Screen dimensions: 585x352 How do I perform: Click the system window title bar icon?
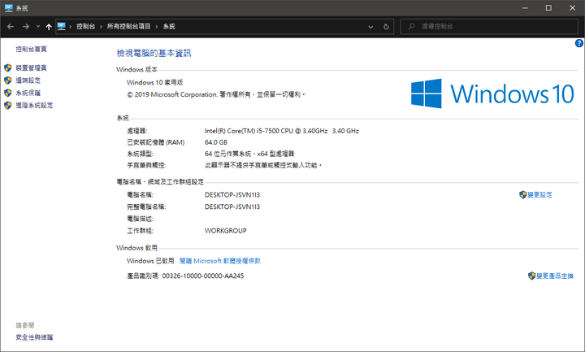click(x=9, y=8)
